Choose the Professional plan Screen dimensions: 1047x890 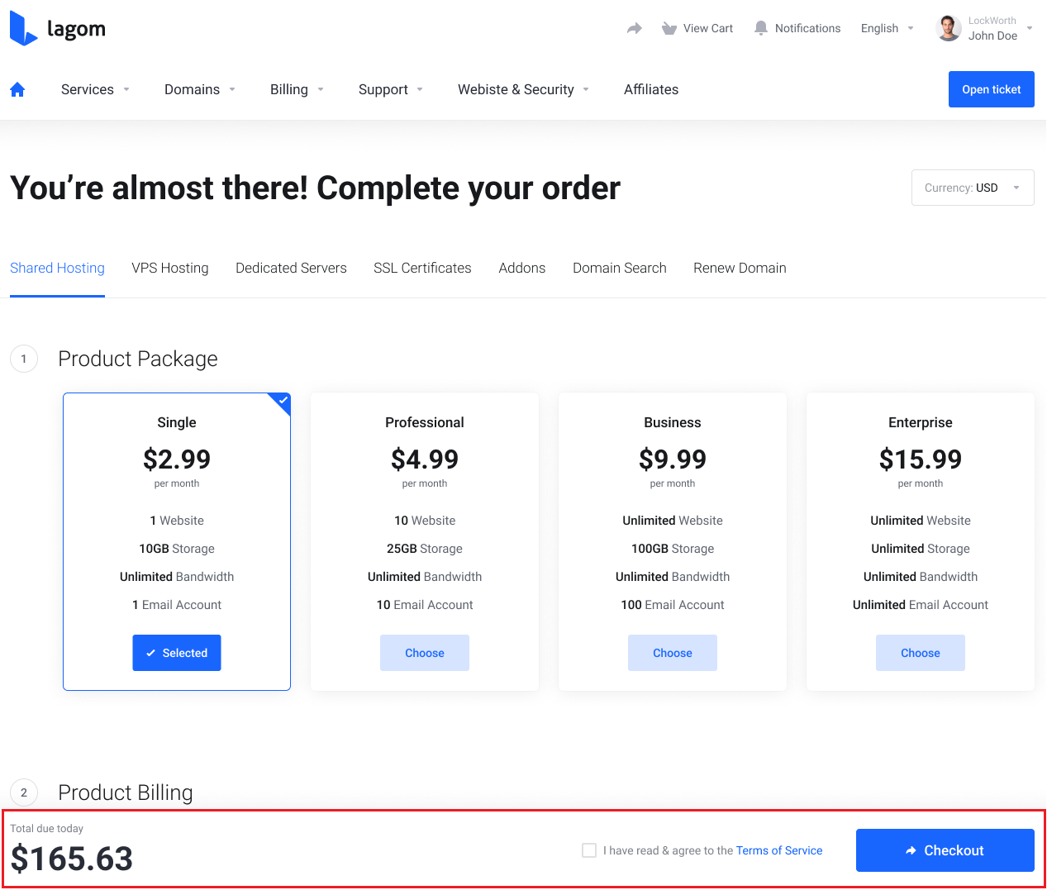click(x=425, y=653)
